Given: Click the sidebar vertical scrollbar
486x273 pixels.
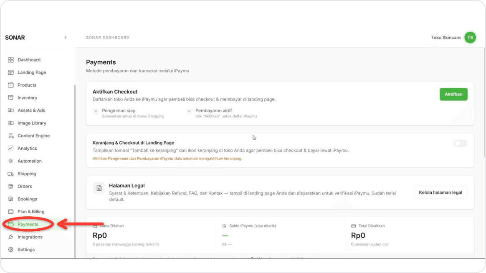Looking at the screenshot, I should 74,171.
